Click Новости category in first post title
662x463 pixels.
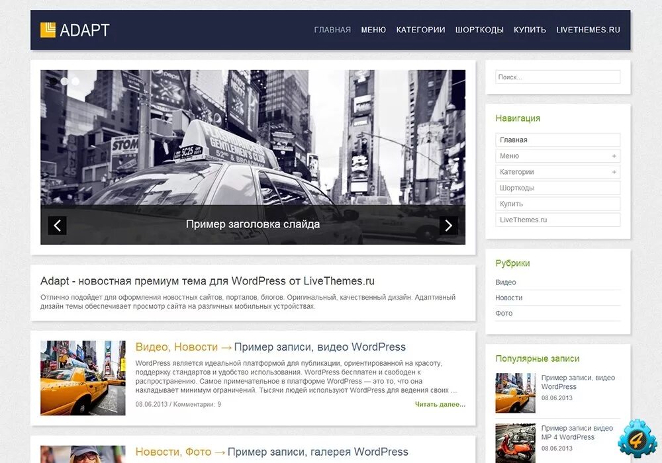click(196, 347)
